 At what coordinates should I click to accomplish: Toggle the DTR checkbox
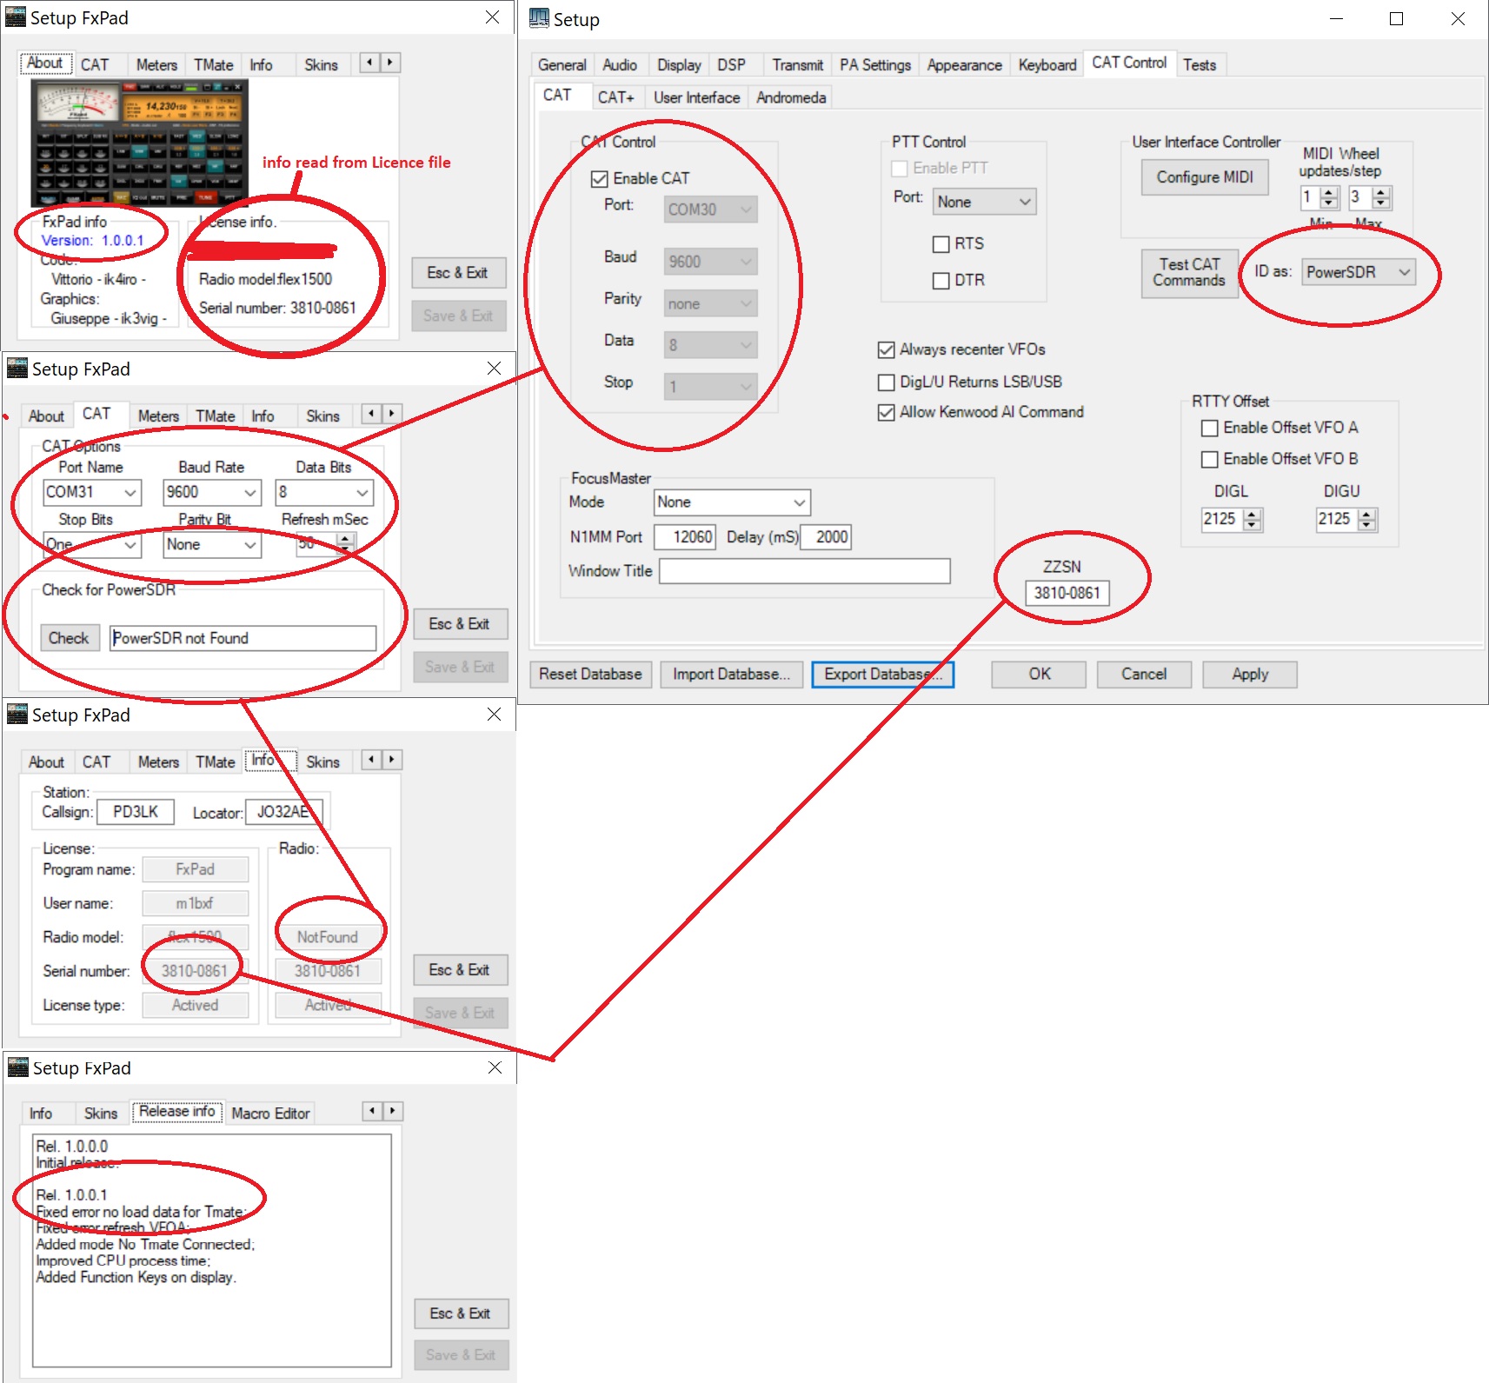click(x=941, y=281)
